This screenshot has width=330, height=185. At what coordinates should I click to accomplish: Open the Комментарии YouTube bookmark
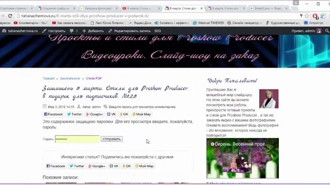coord(31,23)
